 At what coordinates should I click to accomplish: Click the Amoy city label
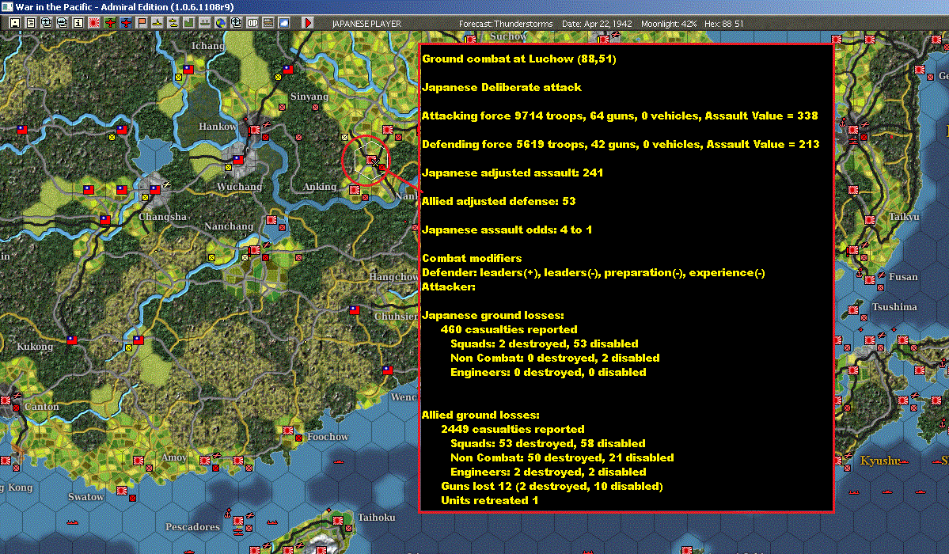(174, 457)
